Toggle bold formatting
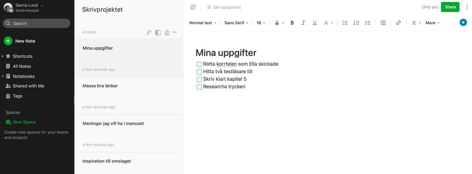472x174 pixels. [x=292, y=23]
